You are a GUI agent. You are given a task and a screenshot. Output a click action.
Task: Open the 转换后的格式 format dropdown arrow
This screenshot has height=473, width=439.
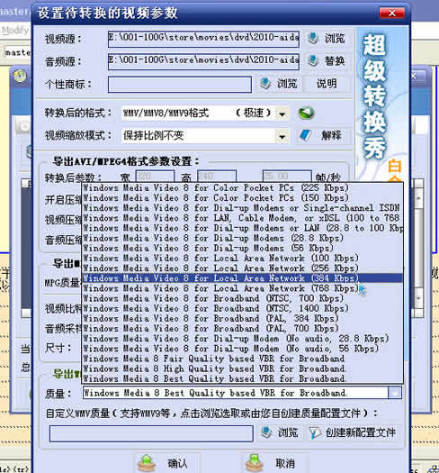[x=282, y=114]
